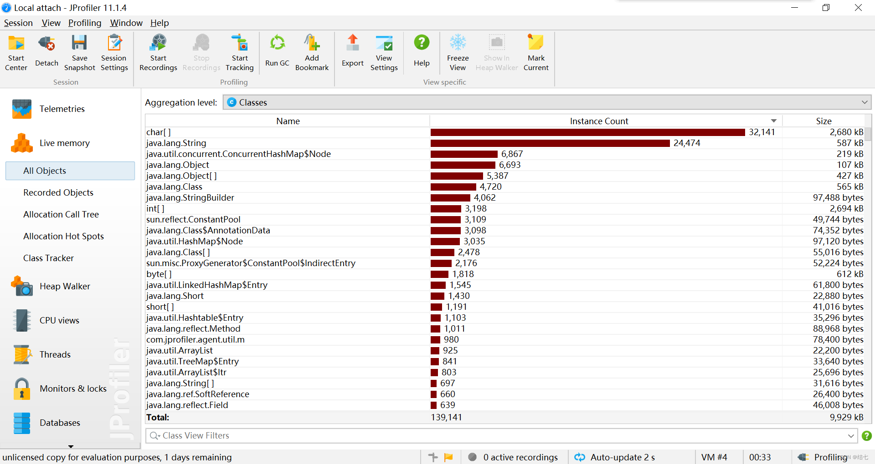Viewport: 875px width, 464px height.
Task: Select Recorded Objects view
Action: coord(58,192)
